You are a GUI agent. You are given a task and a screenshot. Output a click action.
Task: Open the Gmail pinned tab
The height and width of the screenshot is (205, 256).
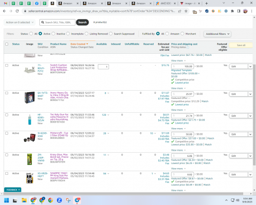click(x=6, y=3)
